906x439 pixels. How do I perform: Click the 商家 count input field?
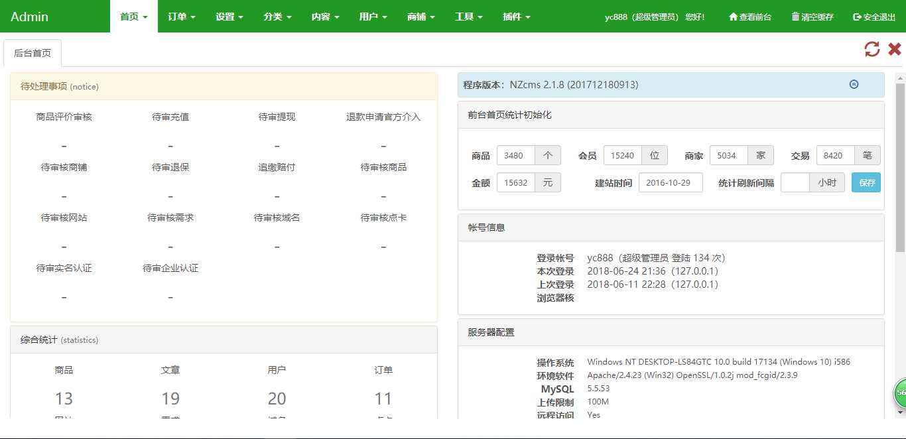click(729, 155)
